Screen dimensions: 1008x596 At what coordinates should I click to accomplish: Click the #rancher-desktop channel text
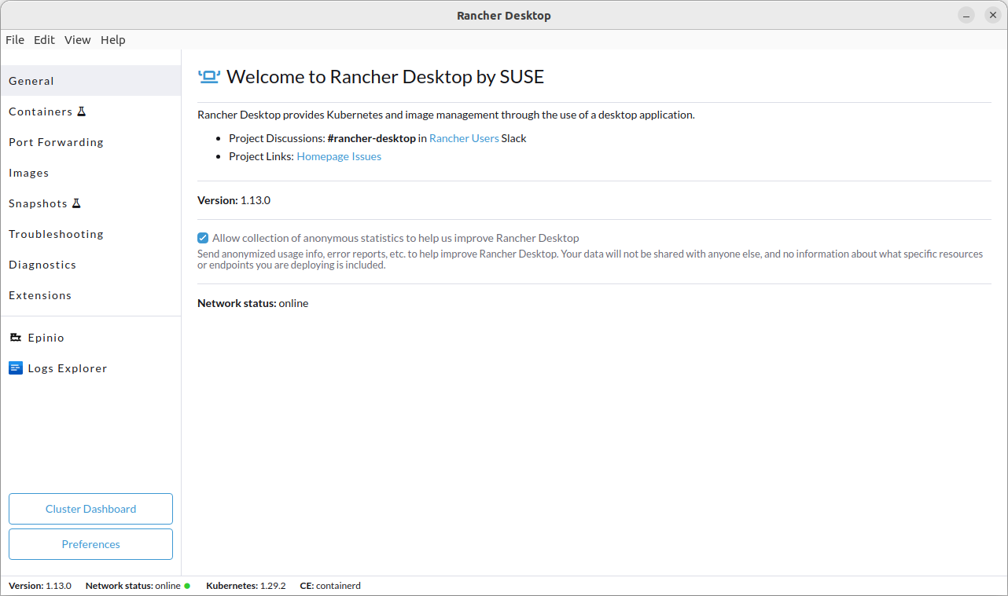[371, 138]
